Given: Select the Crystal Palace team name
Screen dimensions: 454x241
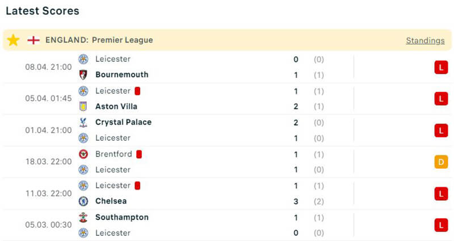Looking at the screenshot, I should click(x=123, y=122).
